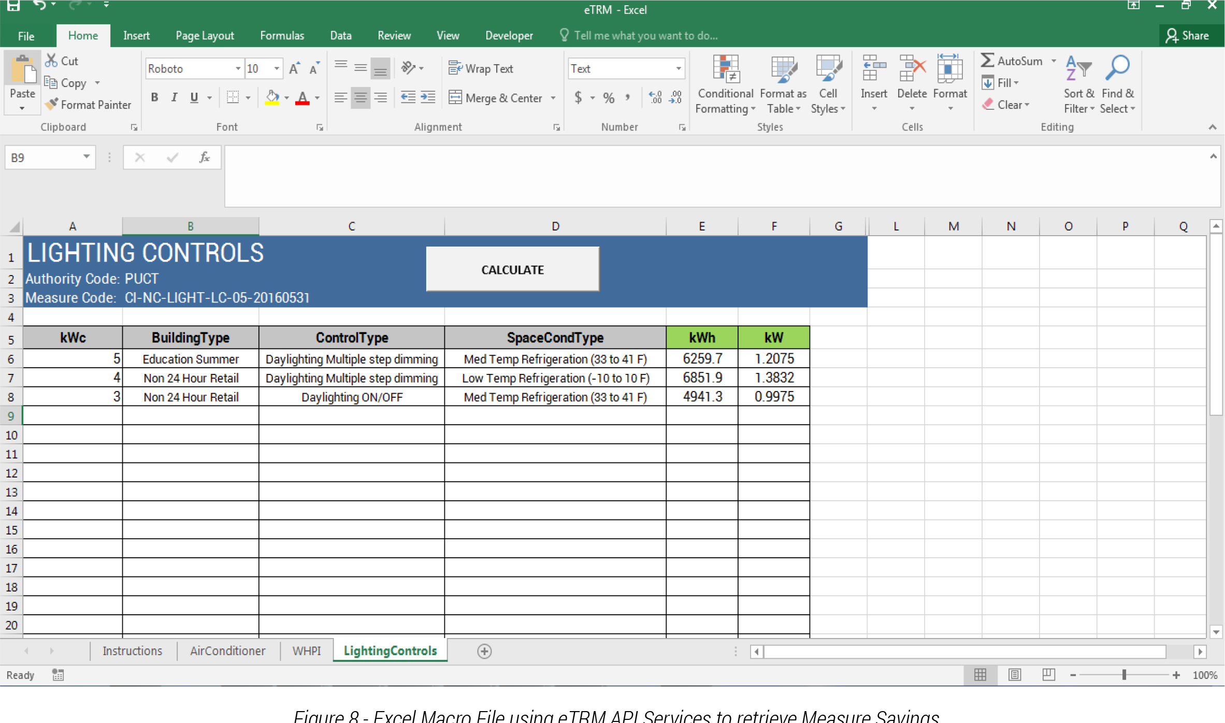Open the borders dropdown arrow

[x=248, y=98]
